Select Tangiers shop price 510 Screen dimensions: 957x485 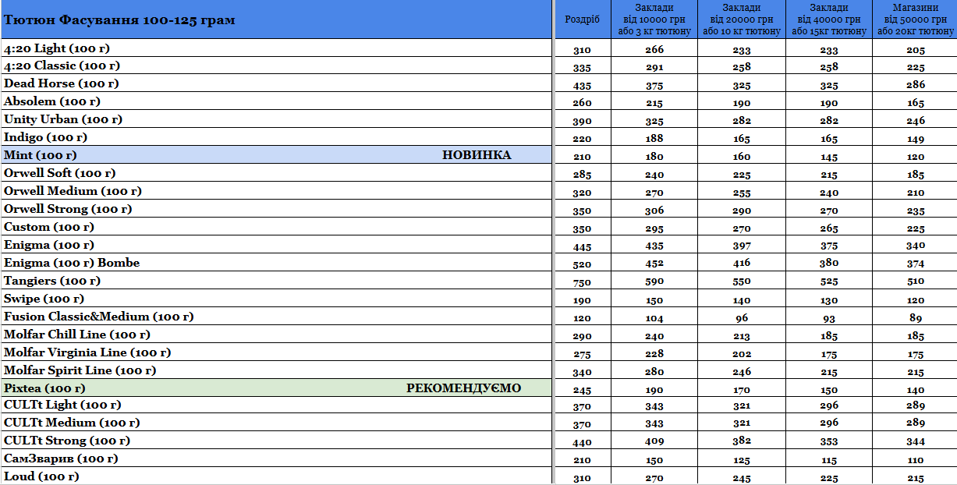(x=916, y=281)
